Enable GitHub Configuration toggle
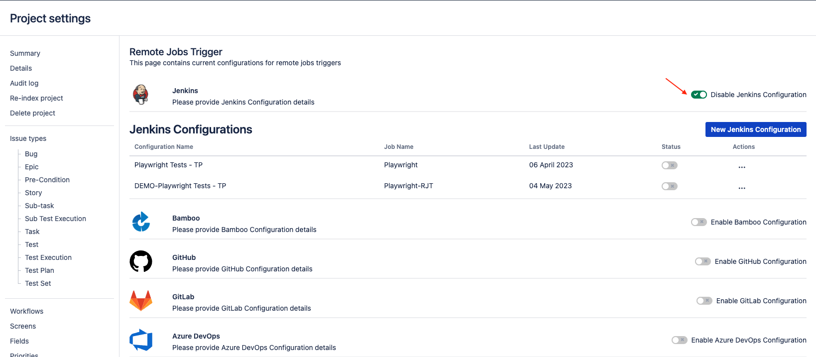 703,261
